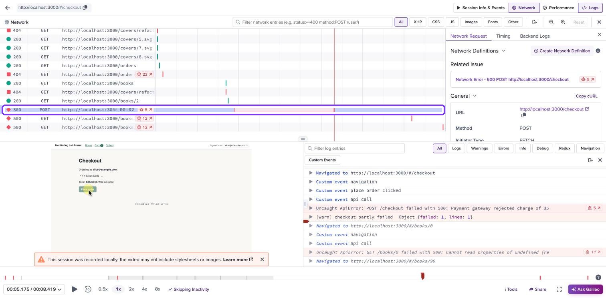The height and width of the screenshot is (298, 606).
Task: Dismiss the locally recorded session warning
Action: point(262,260)
